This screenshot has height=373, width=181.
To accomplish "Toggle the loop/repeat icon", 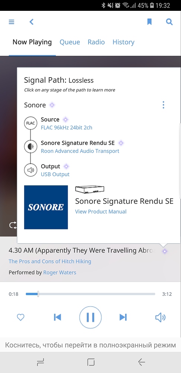I will (x=12, y=225).
